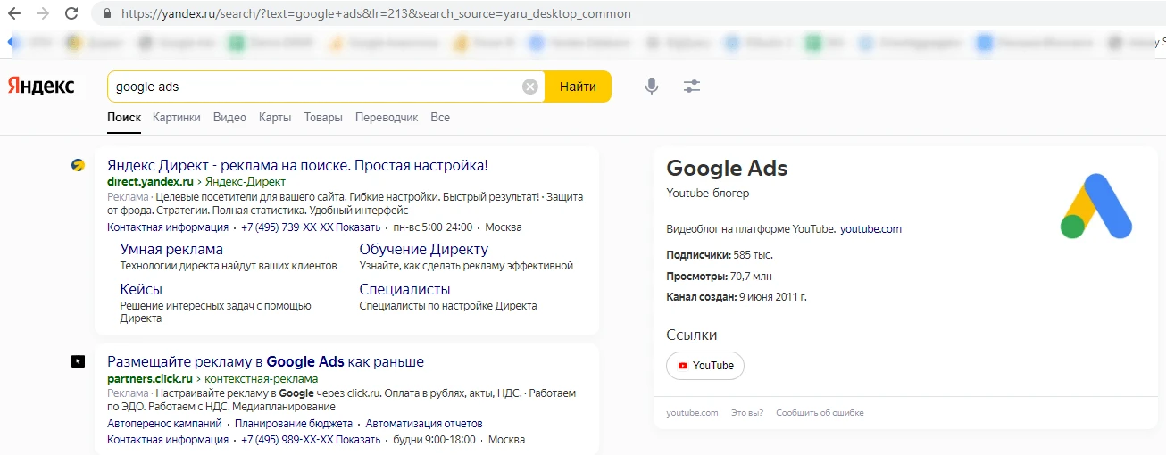Open the Обучение Директу sitelink
Screen dimensions: 1166x455
[x=423, y=249]
